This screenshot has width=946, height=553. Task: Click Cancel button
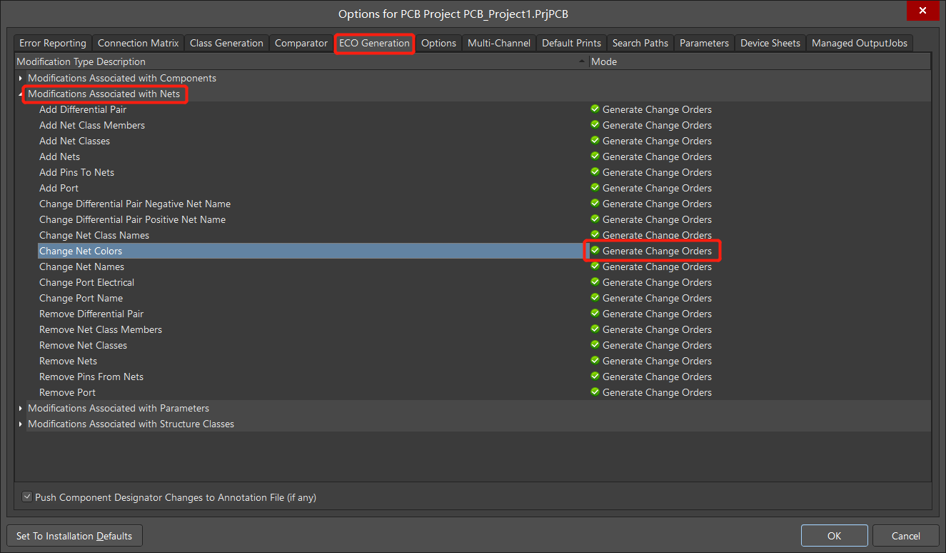pos(906,536)
